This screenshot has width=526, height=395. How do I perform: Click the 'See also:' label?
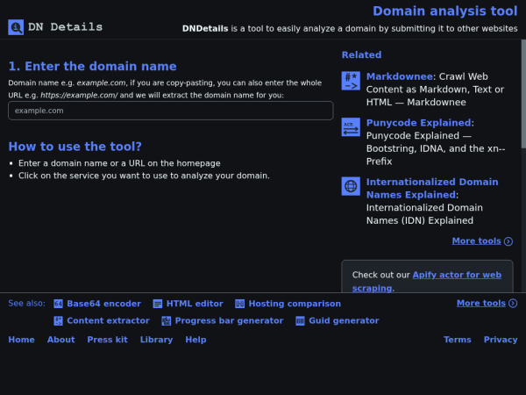point(27,304)
